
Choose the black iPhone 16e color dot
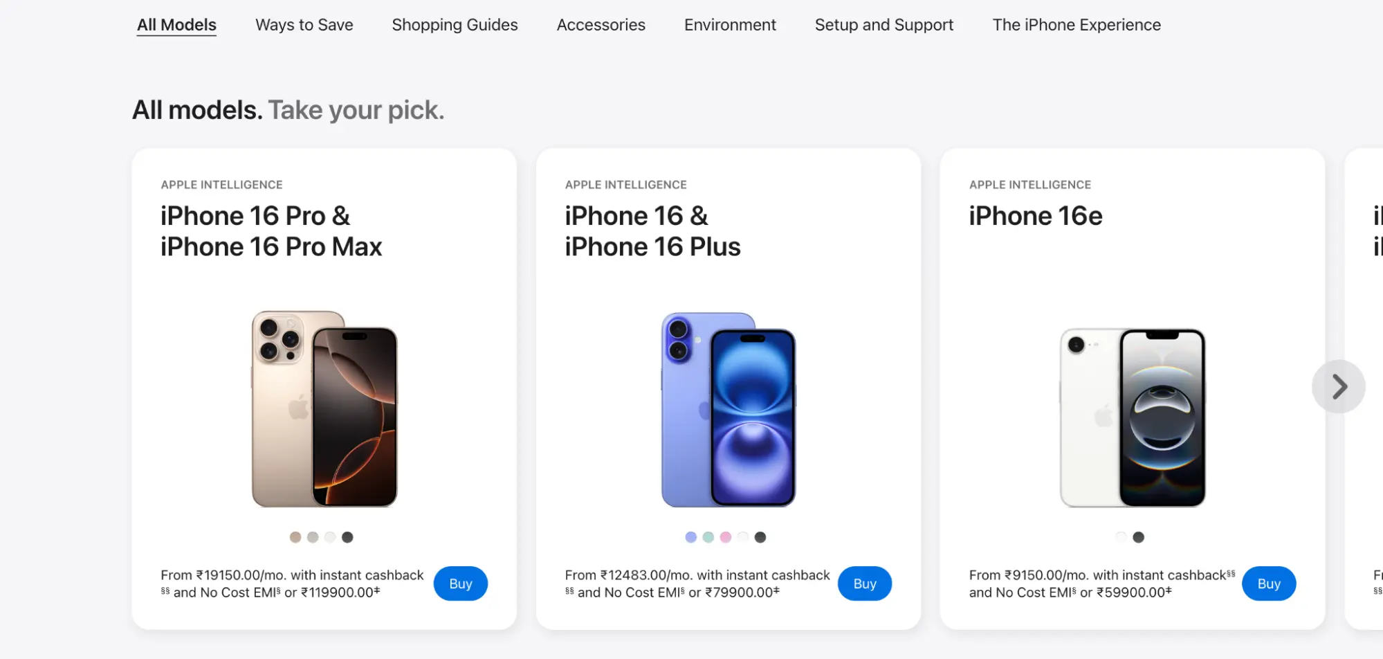pos(1138,536)
